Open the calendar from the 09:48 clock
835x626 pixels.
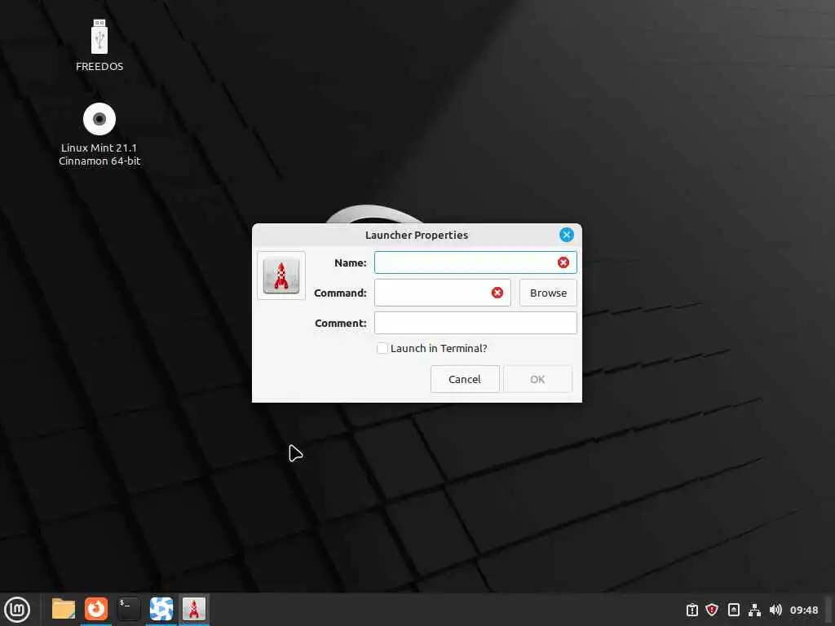coord(803,610)
